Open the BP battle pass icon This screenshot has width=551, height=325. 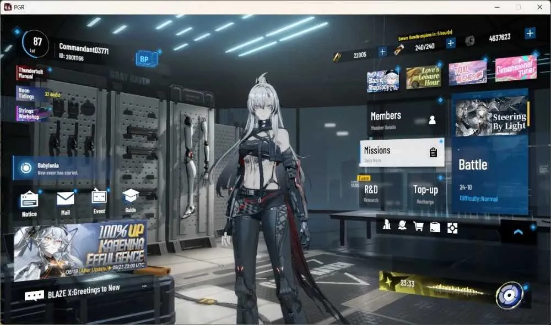(146, 59)
